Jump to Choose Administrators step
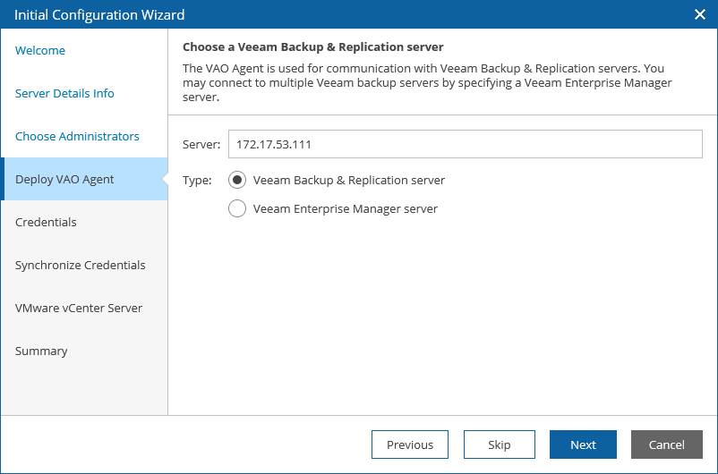718x474 pixels. [x=77, y=136]
